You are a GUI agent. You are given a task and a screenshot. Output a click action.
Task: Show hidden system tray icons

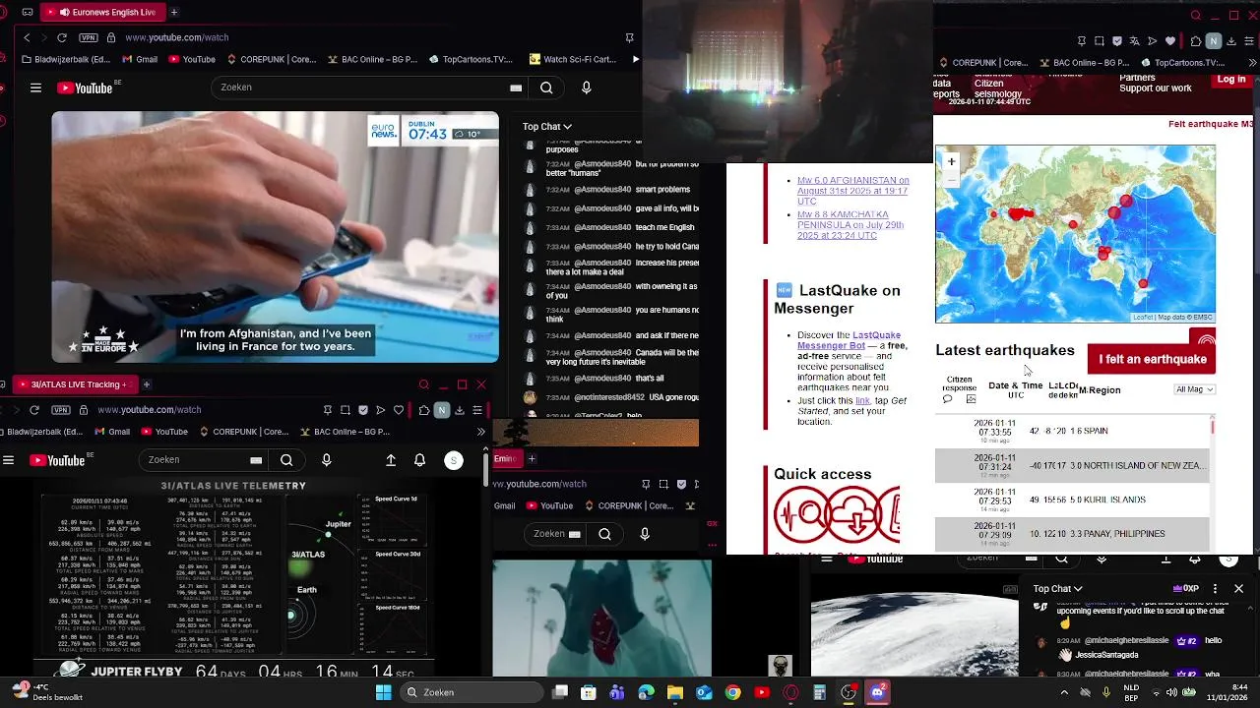[1064, 692]
